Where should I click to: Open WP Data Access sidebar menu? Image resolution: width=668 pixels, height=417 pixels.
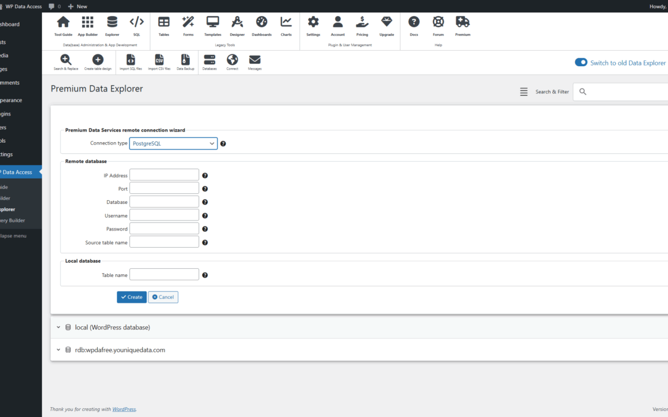(x=21, y=172)
